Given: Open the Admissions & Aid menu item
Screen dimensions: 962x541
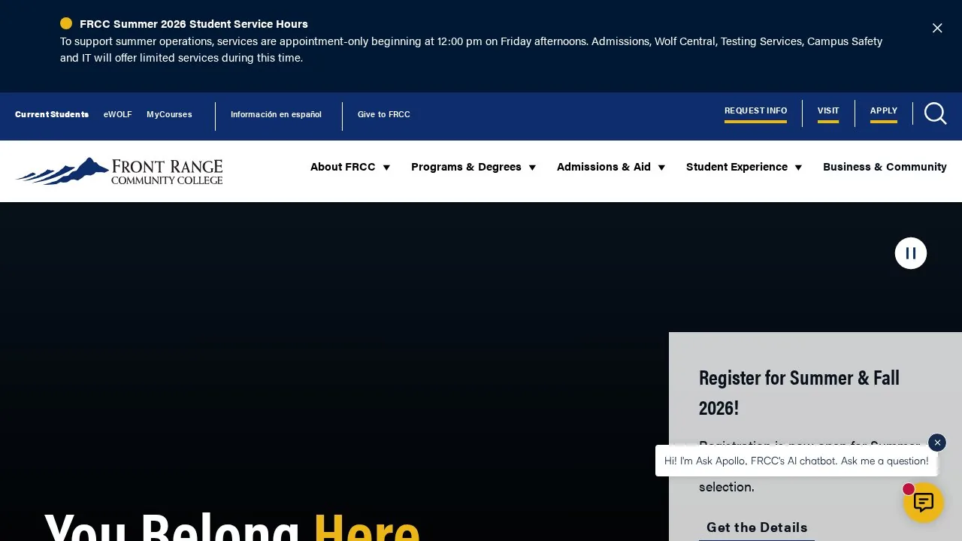Looking at the screenshot, I should (604, 167).
